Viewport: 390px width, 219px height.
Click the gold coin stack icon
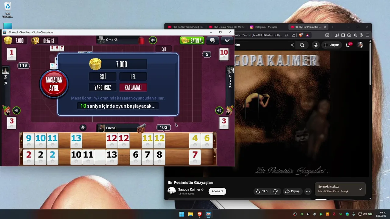click(x=8, y=40)
